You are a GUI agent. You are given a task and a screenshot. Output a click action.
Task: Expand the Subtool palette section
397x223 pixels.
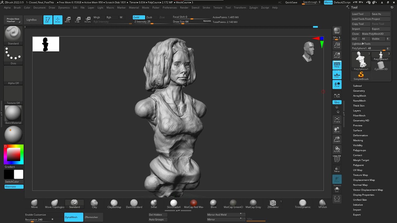pyautogui.click(x=357, y=86)
